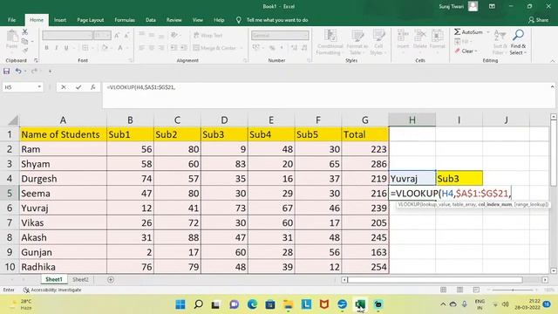Toggle Italic formatting
The width and height of the screenshot is (558, 314).
(56, 48)
